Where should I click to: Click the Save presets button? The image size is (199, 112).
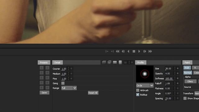pos(44,93)
